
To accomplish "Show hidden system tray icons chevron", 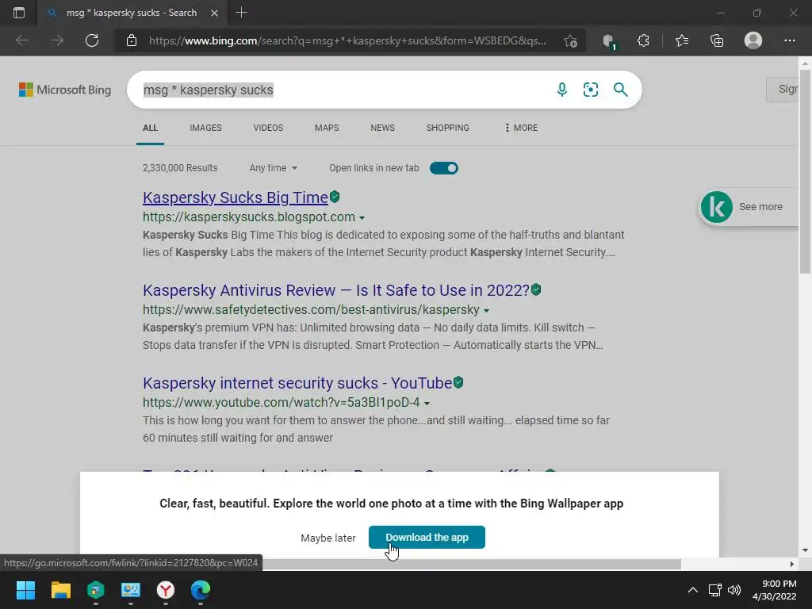I will coord(692,590).
